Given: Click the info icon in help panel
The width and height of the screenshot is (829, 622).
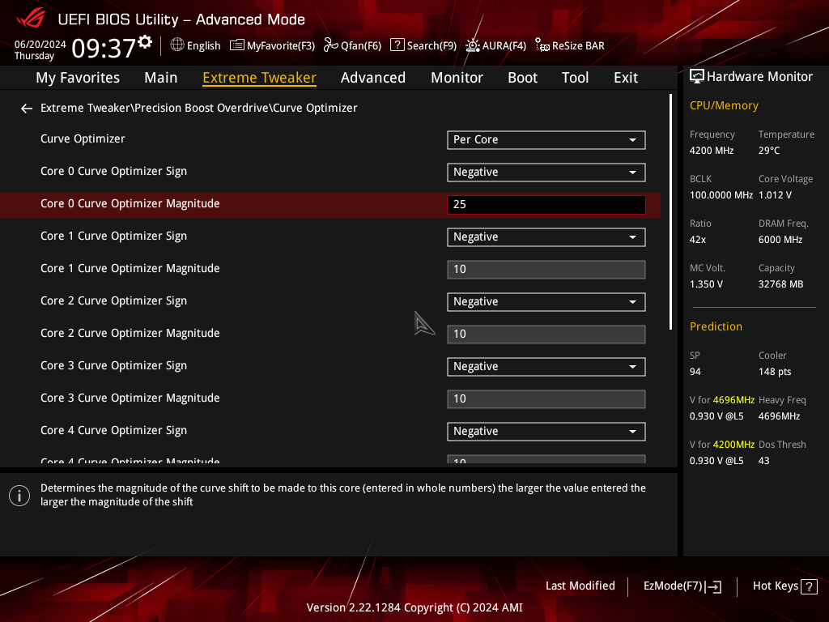Looking at the screenshot, I should pos(19,496).
